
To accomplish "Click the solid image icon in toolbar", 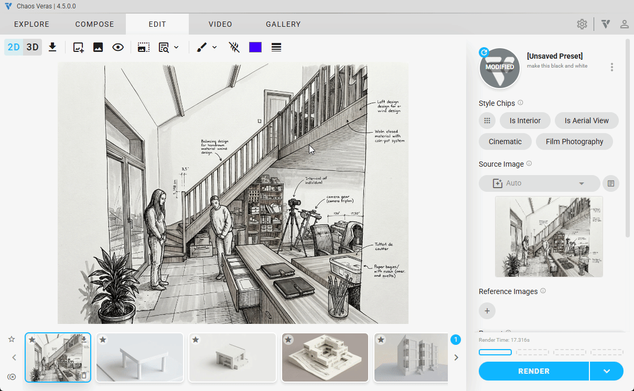I will click(98, 47).
